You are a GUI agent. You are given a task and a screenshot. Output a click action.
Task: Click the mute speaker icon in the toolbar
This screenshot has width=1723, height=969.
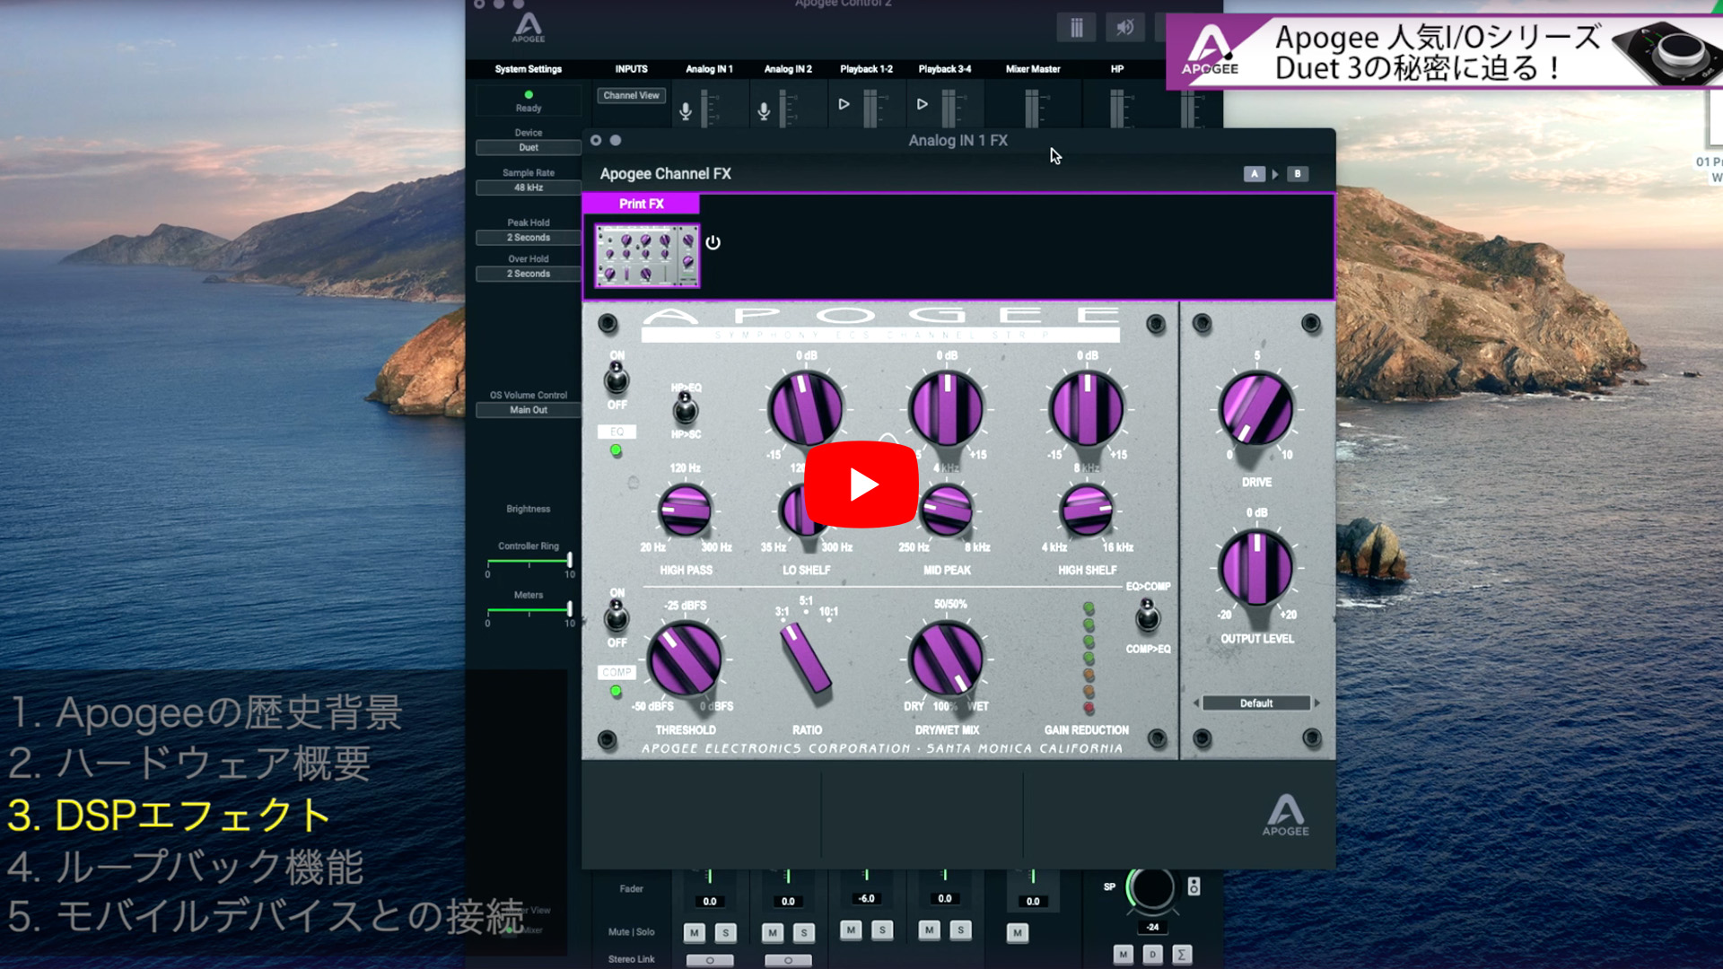click(x=1124, y=28)
